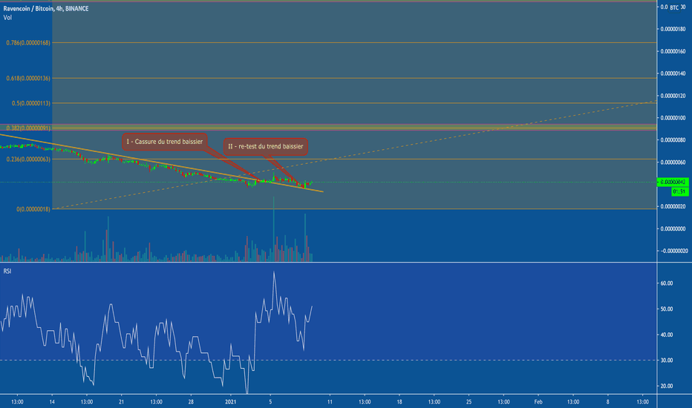Click the 0.00000120 price axis value
The image size is (692, 408).
[x=673, y=96]
